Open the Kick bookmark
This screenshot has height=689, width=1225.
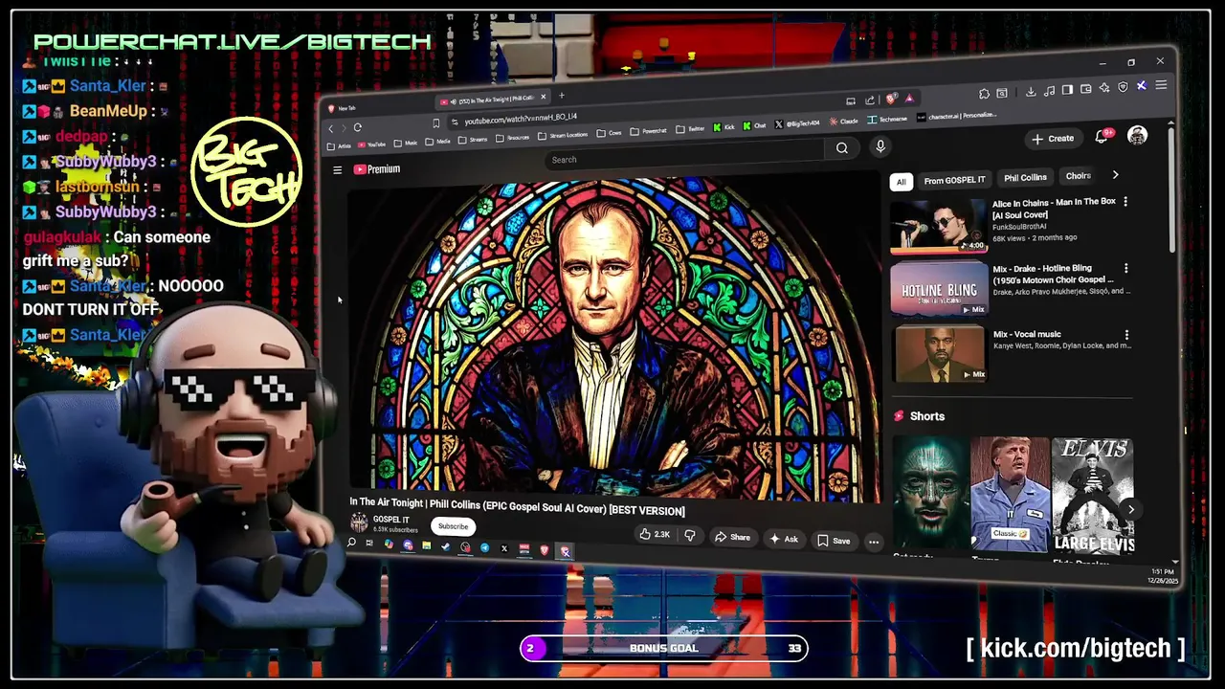724,127
